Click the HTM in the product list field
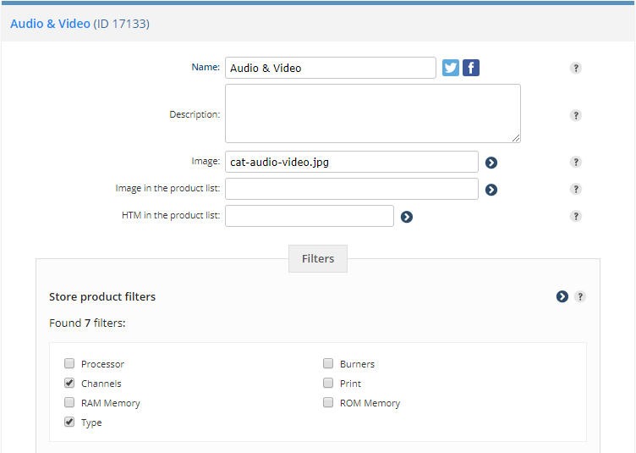The height and width of the screenshot is (453, 636). [x=310, y=216]
